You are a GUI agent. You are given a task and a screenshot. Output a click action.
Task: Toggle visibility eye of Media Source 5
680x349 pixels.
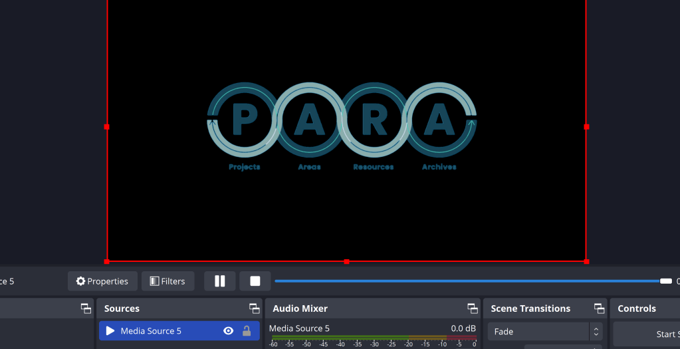228,331
